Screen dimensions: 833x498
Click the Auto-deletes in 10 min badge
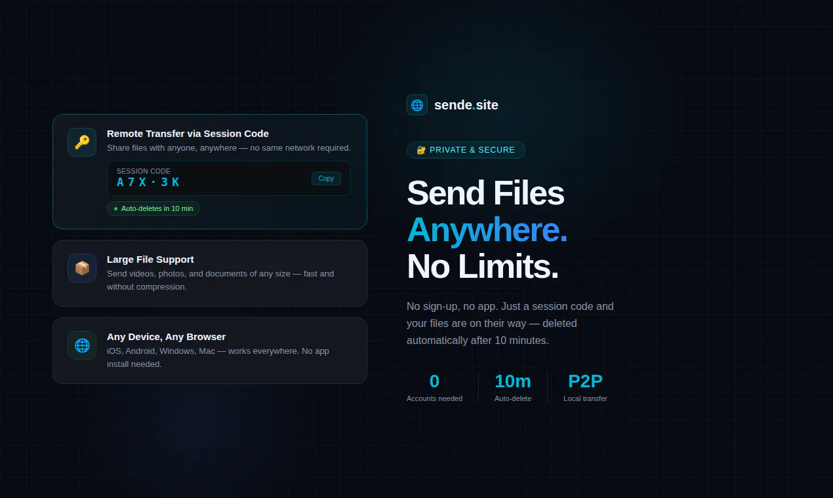pos(153,208)
